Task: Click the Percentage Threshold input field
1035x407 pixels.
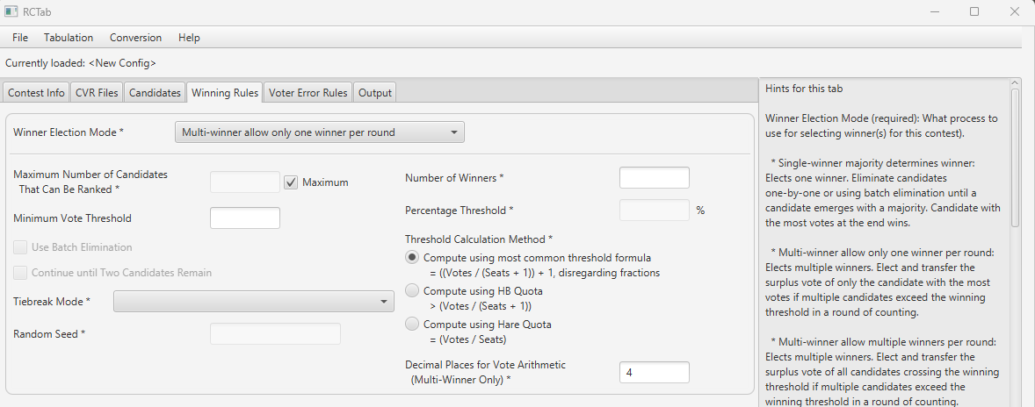Action: pos(655,211)
